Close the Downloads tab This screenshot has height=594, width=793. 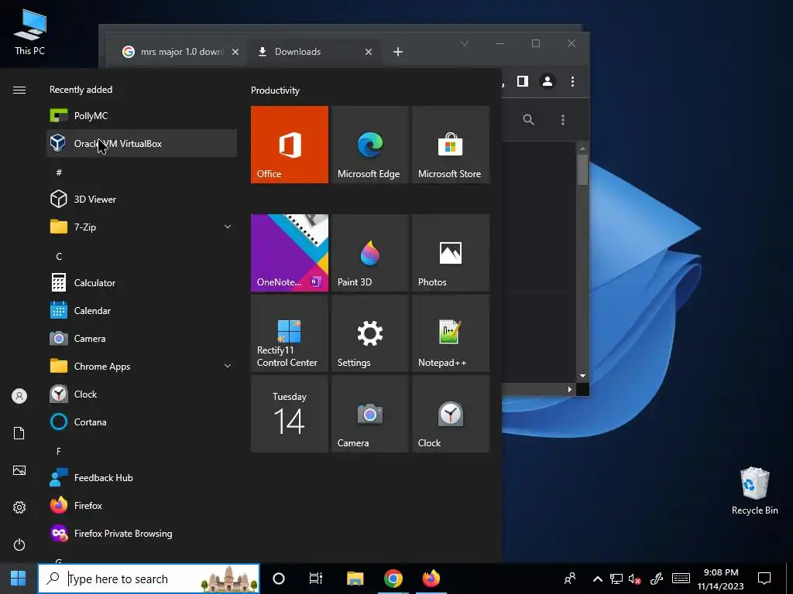coord(369,52)
